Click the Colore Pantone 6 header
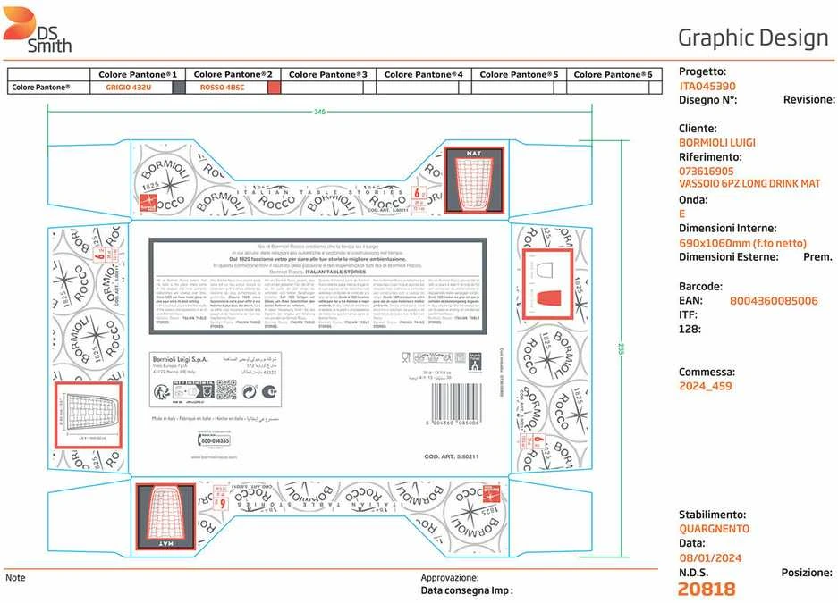The image size is (838, 603). [613, 75]
